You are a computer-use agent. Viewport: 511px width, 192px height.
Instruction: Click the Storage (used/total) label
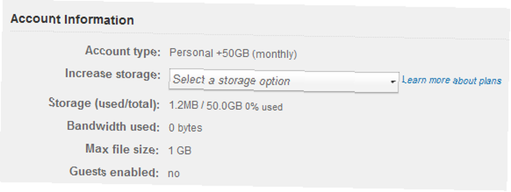pos(104,104)
